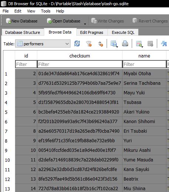This screenshot has height=192, width=169.
Task: Click the insert new record icon
Action: [139, 43]
